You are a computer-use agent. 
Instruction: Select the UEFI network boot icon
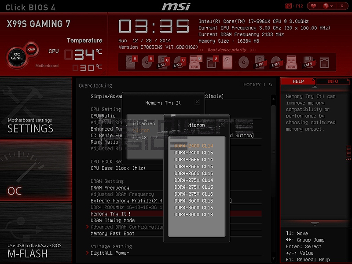pyautogui.click(x=212, y=62)
